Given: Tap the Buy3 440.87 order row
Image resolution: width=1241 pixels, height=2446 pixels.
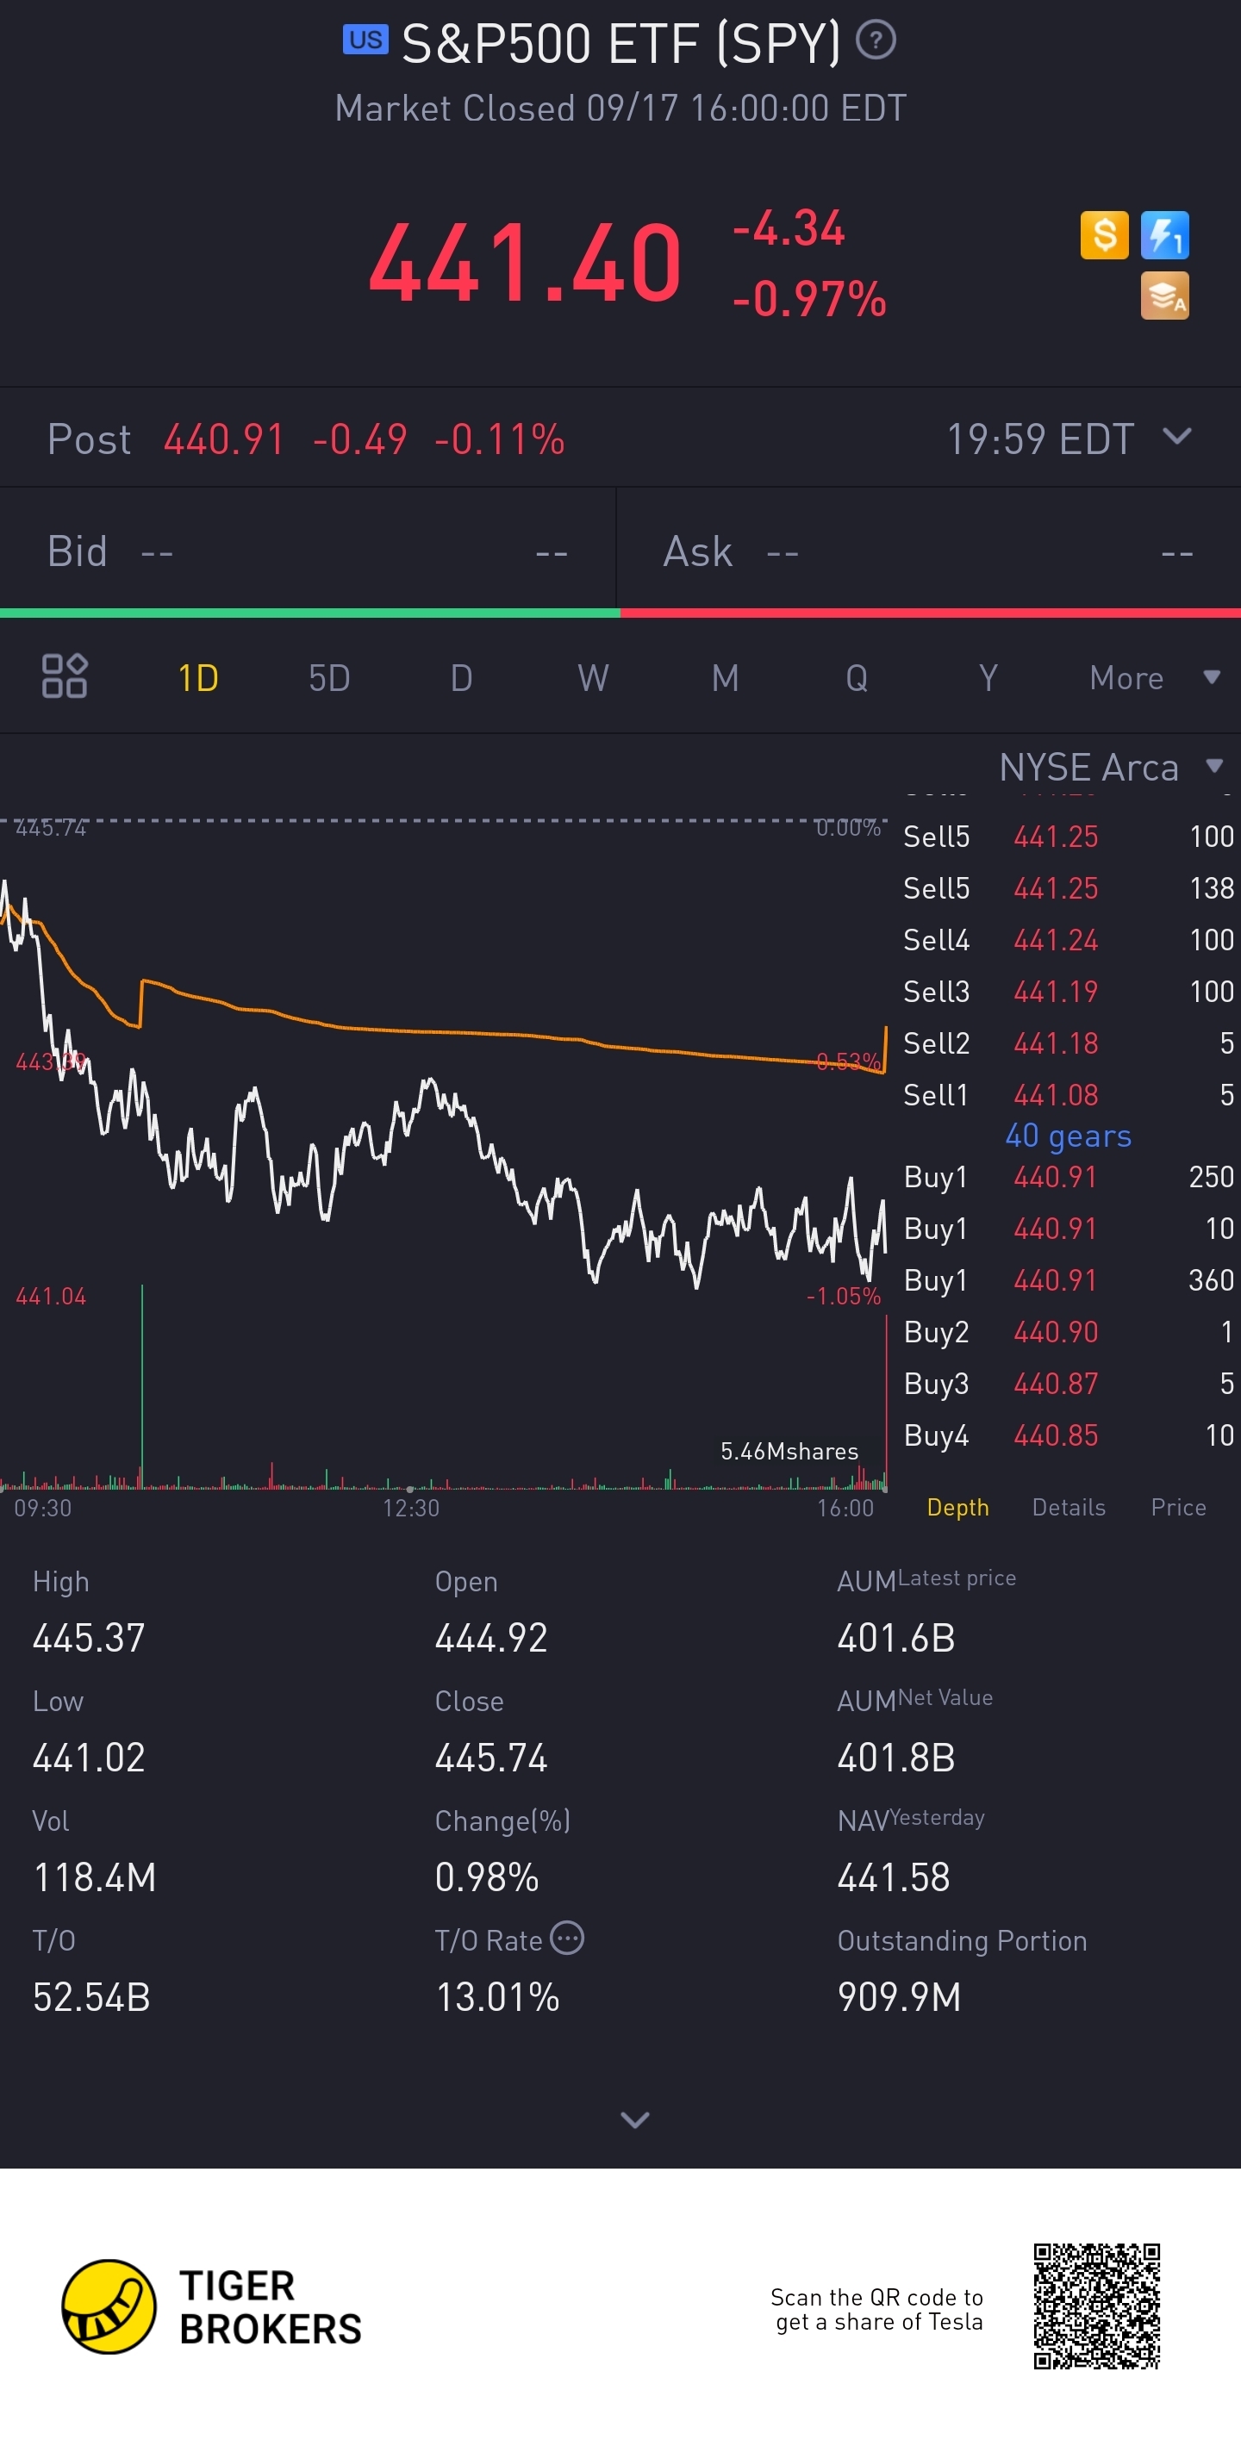Looking at the screenshot, I should (1068, 1384).
